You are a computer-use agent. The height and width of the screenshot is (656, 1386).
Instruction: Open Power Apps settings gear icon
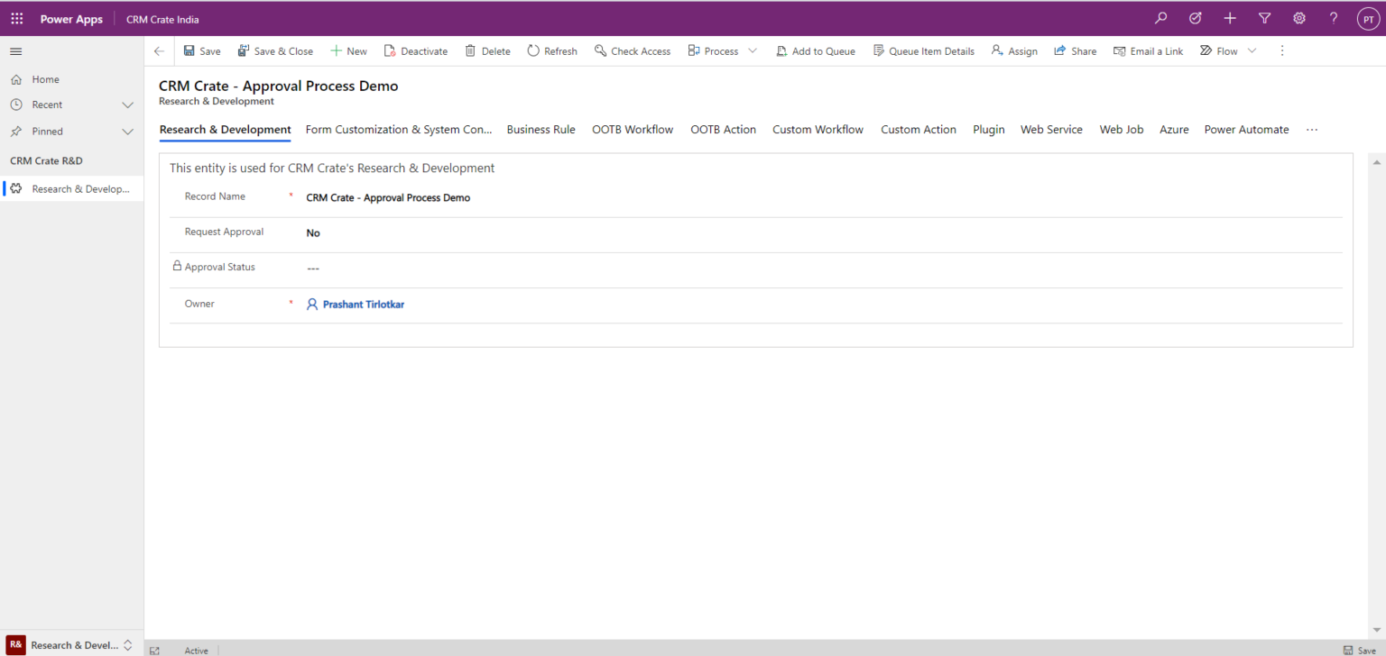click(x=1298, y=18)
